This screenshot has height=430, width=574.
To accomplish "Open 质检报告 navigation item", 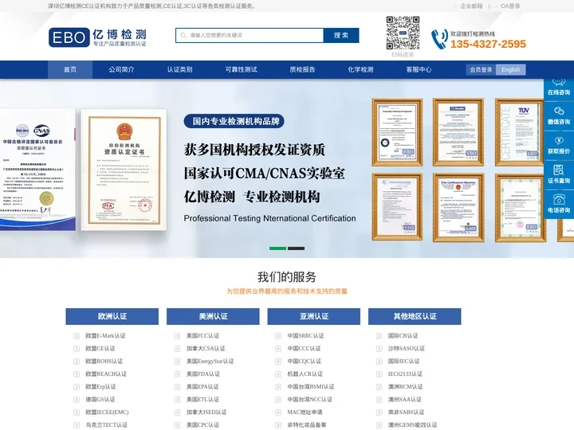I will coord(302,69).
